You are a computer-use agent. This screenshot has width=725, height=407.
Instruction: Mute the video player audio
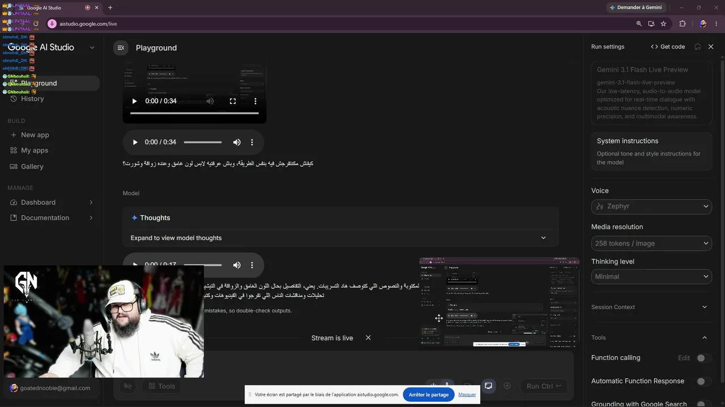210,101
